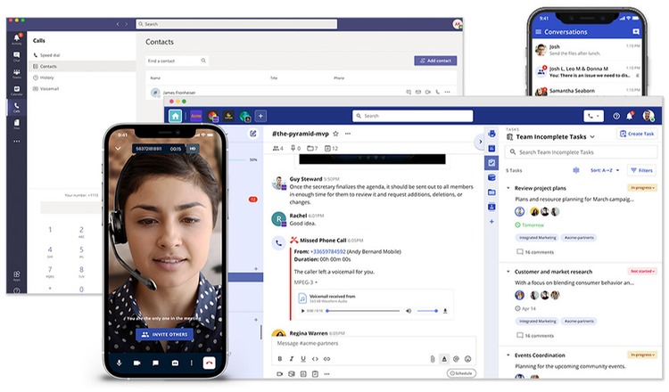
Task: Toggle the camera on the phone call
Action: [x=137, y=363]
